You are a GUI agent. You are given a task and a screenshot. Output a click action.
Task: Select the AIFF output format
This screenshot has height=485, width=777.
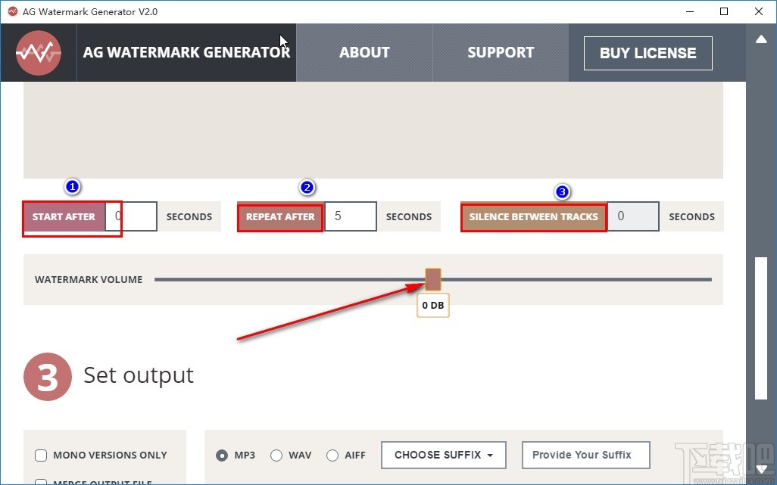coord(332,455)
